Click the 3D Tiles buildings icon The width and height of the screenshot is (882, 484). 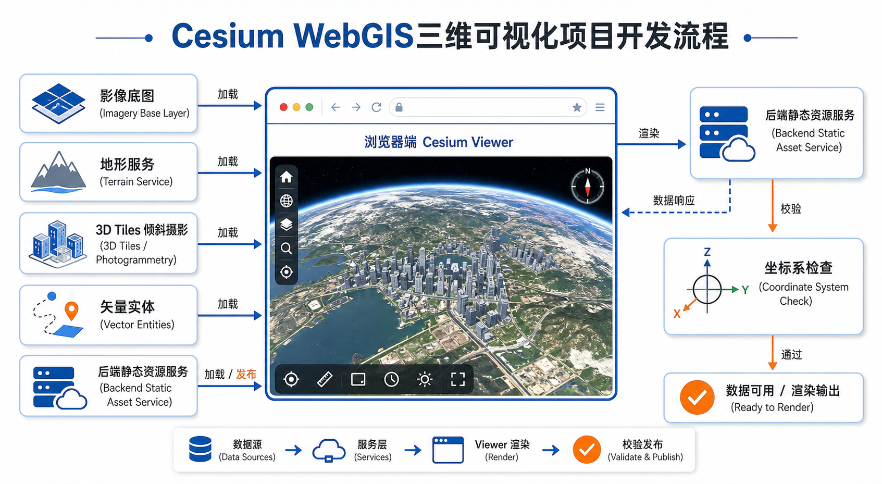coord(57,244)
